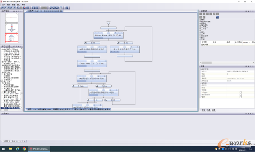Viewport: 255px width, 152px height.
Task: Click the right panel horizontal scrollbar
Action: (227, 62)
